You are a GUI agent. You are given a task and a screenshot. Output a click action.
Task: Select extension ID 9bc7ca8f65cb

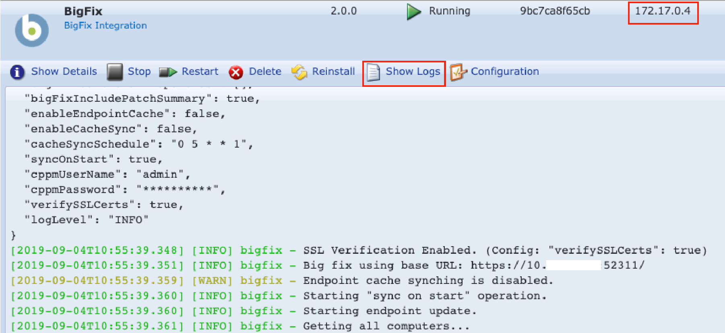click(555, 11)
